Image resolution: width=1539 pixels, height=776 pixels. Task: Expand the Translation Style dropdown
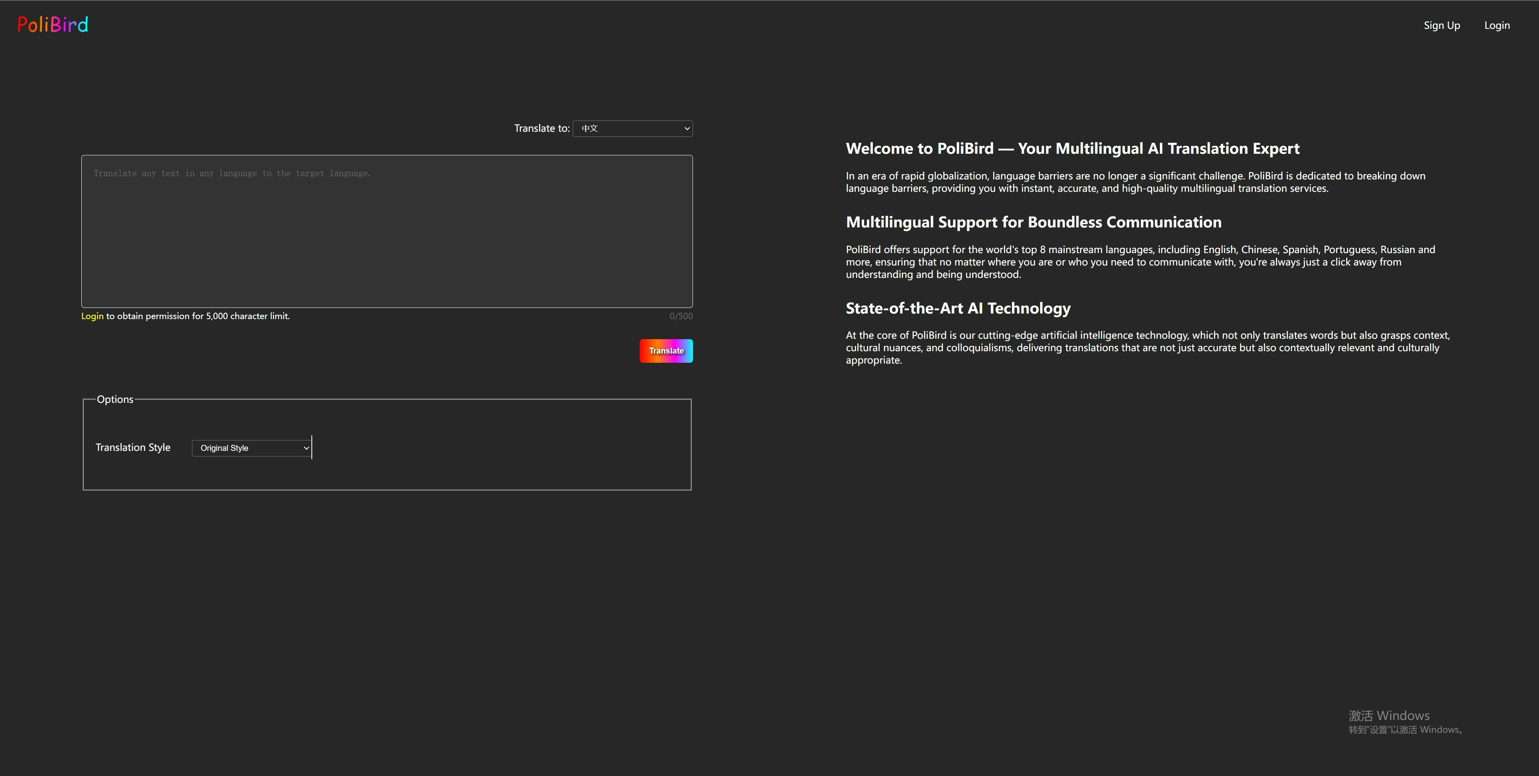pos(252,448)
